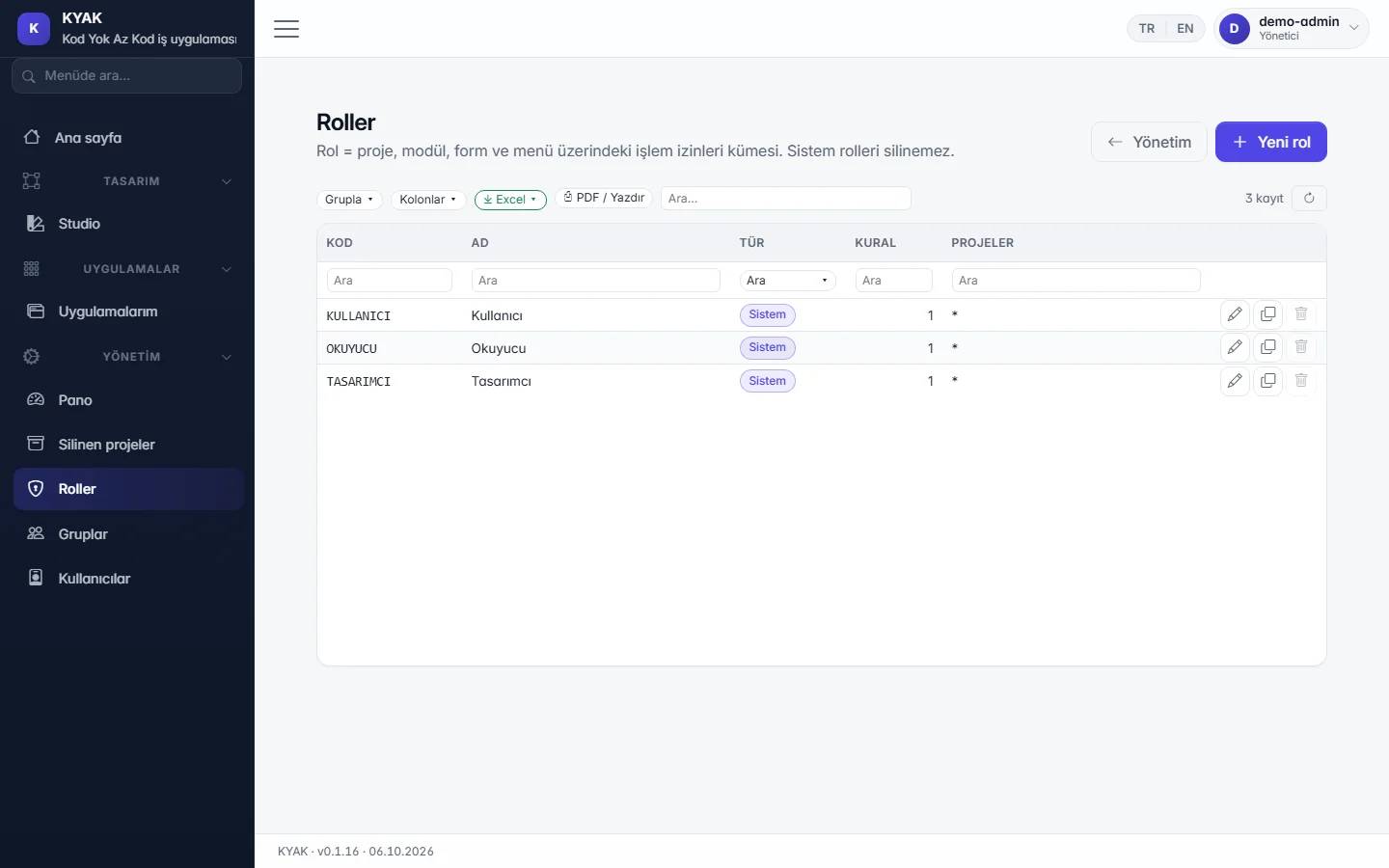
Task: Collapse the YÖNETİM sidebar section
Action: tap(127, 357)
